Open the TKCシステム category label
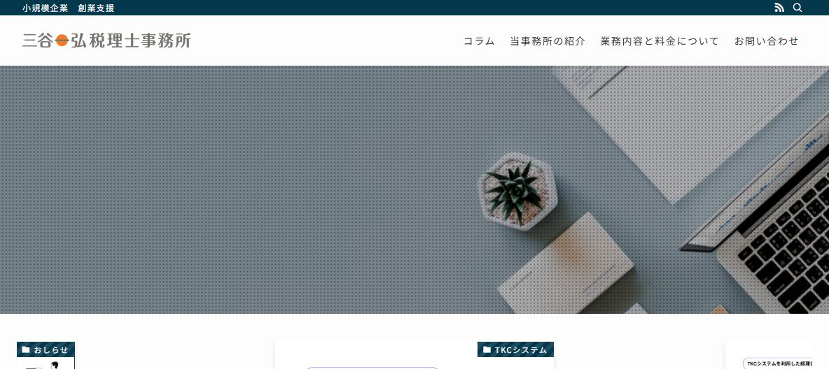This screenshot has height=369, width=829. 515,349
